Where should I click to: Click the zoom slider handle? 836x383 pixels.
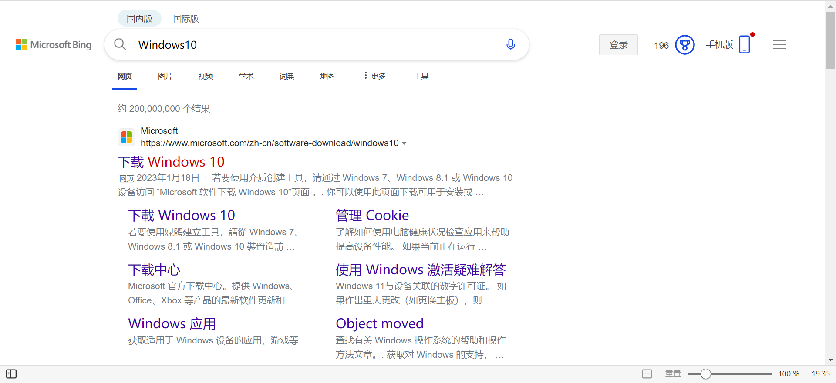(x=705, y=374)
